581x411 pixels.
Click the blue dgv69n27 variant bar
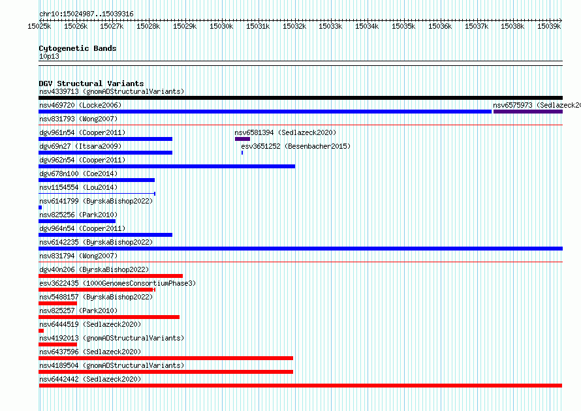click(x=105, y=153)
